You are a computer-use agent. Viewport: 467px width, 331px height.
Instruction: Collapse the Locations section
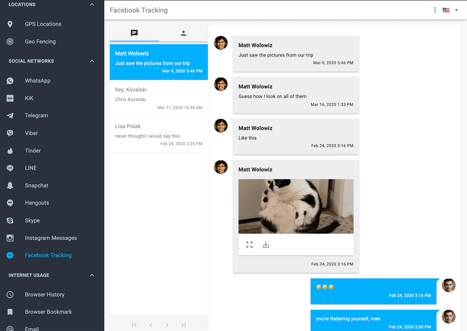pyautogui.click(x=92, y=5)
